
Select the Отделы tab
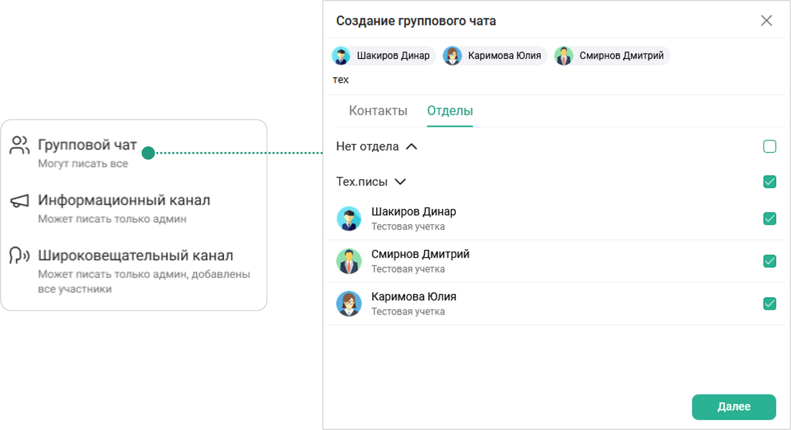click(450, 111)
